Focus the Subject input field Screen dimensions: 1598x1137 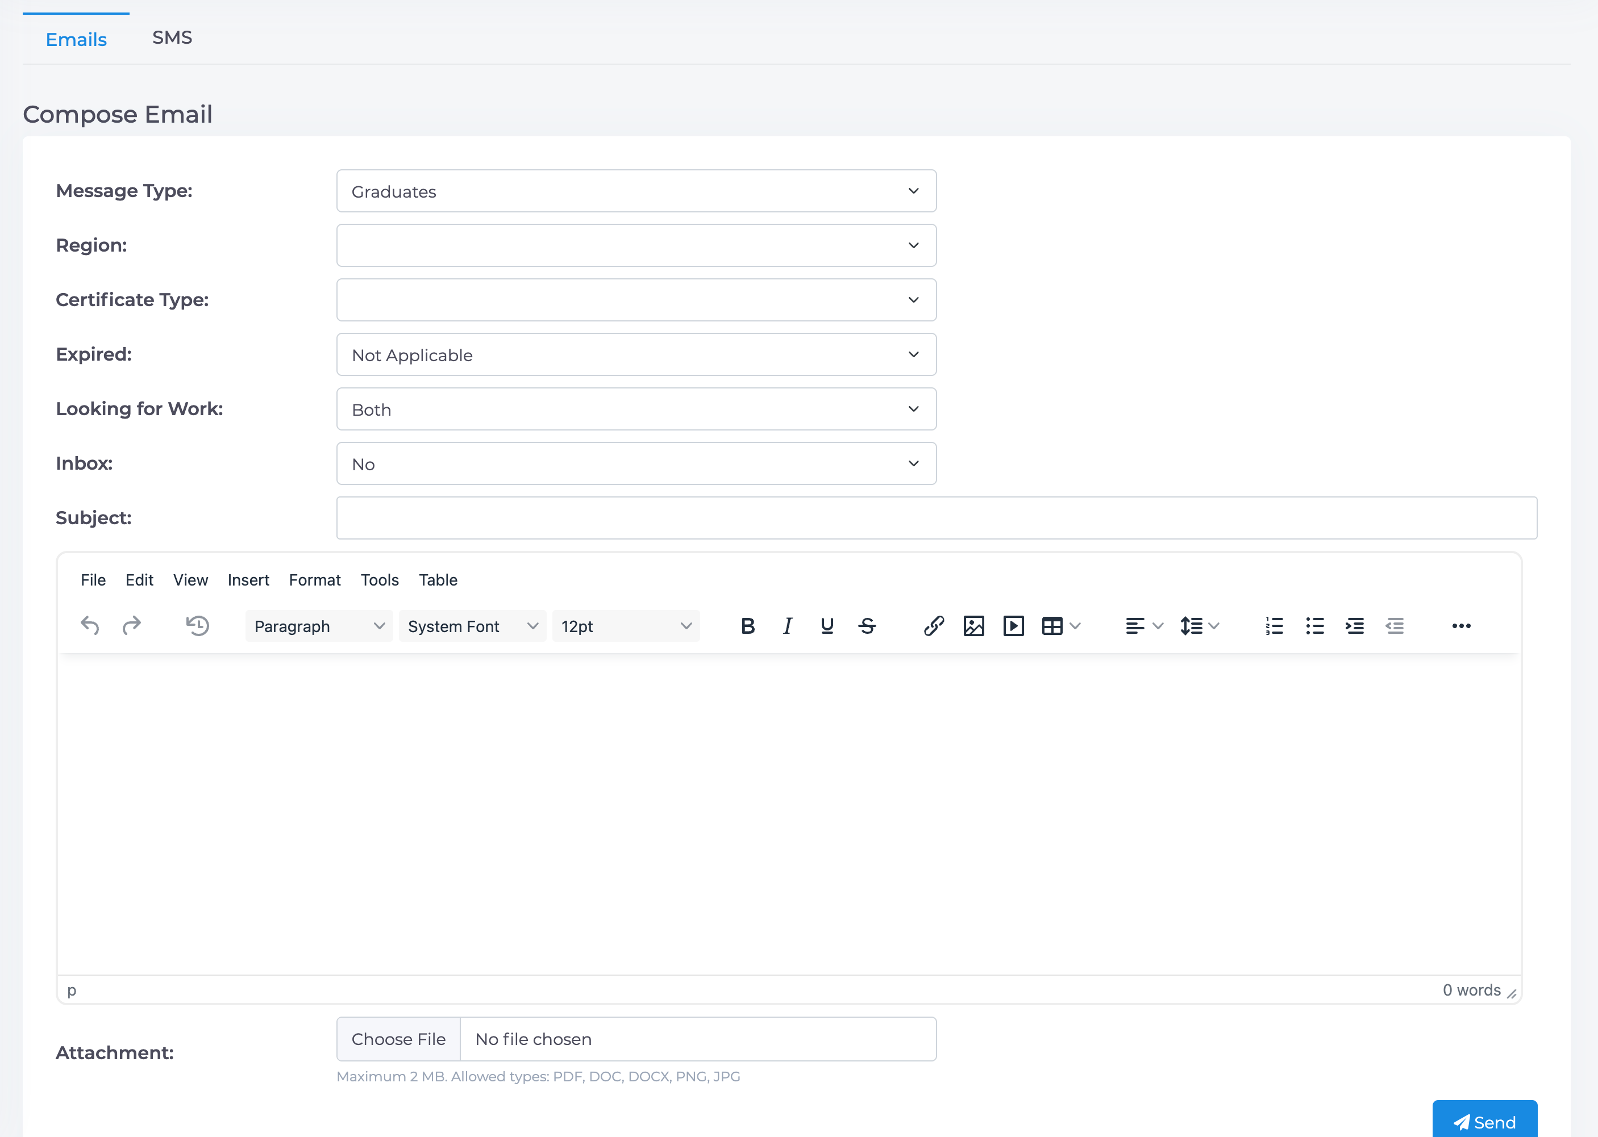[937, 518]
